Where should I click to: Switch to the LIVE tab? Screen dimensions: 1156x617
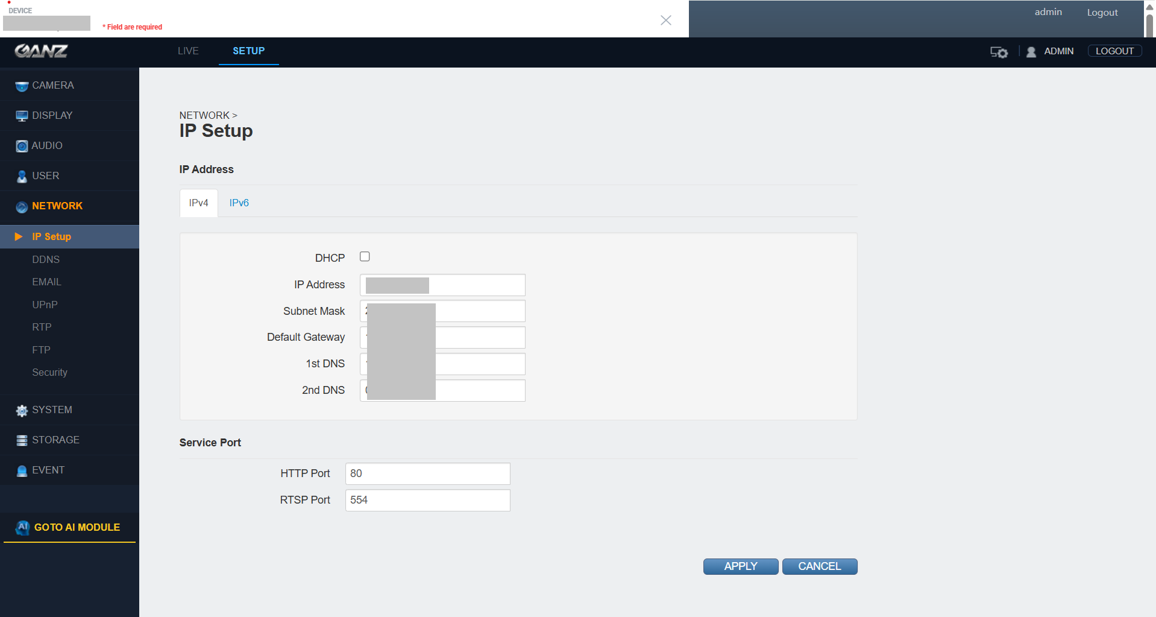point(188,51)
